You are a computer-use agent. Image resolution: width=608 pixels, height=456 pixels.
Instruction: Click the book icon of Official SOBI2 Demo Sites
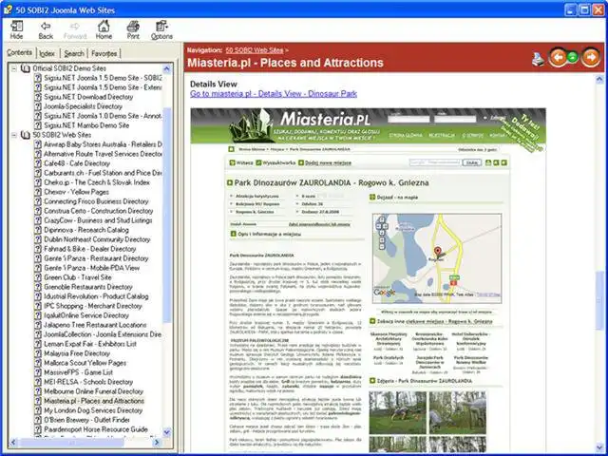pos(26,68)
